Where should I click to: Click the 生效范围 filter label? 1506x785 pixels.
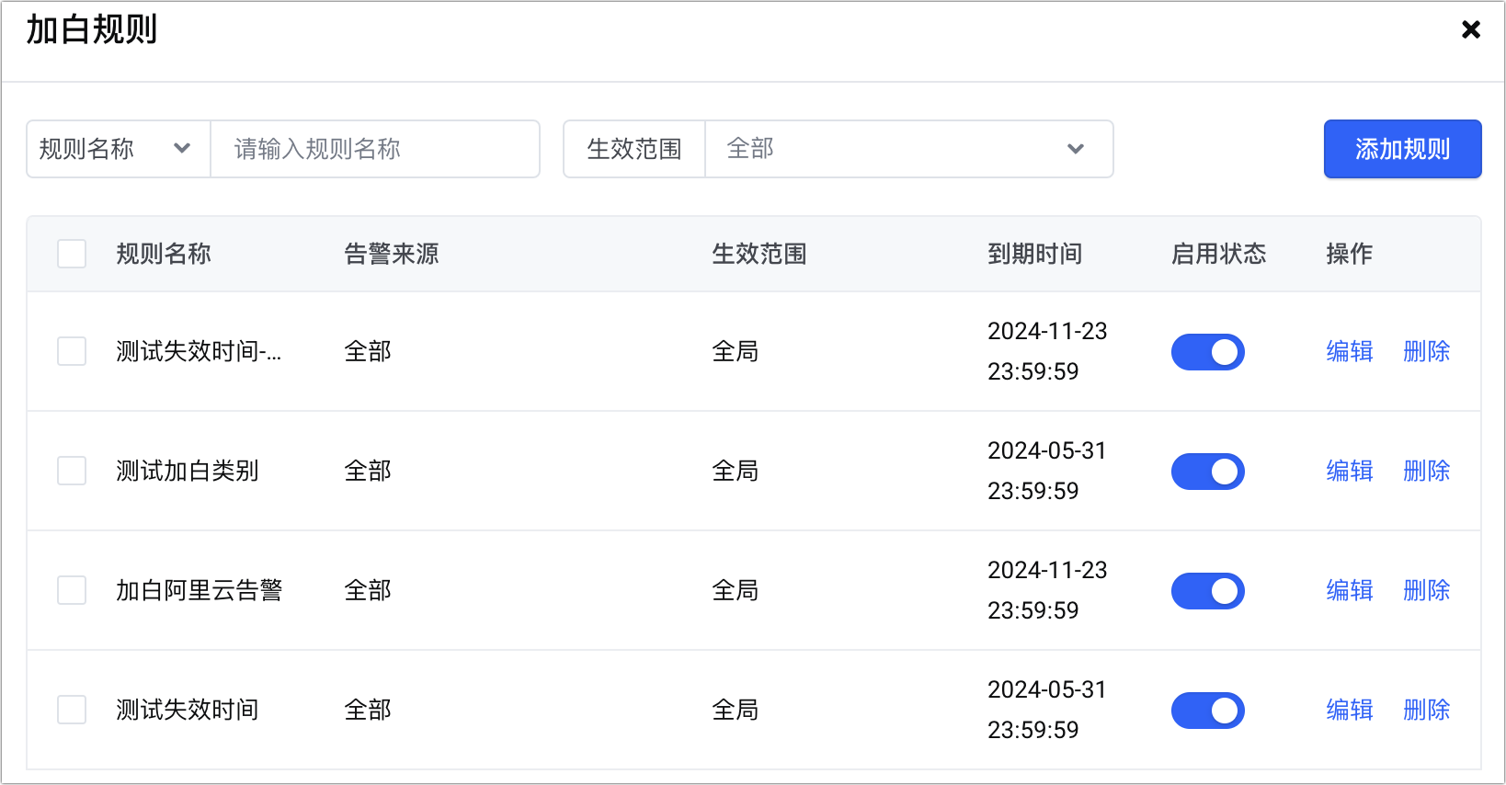(634, 149)
